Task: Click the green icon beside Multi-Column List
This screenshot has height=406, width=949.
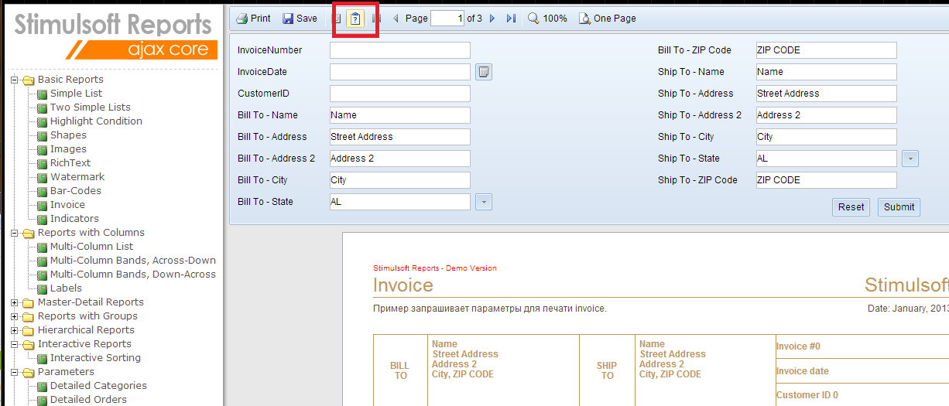Action: click(42, 247)
